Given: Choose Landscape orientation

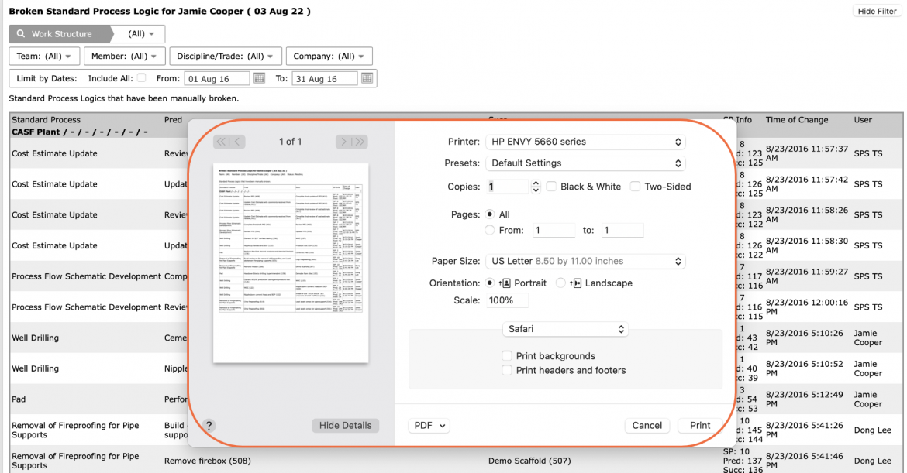Looking at the screenshot, I should (560, 283).
